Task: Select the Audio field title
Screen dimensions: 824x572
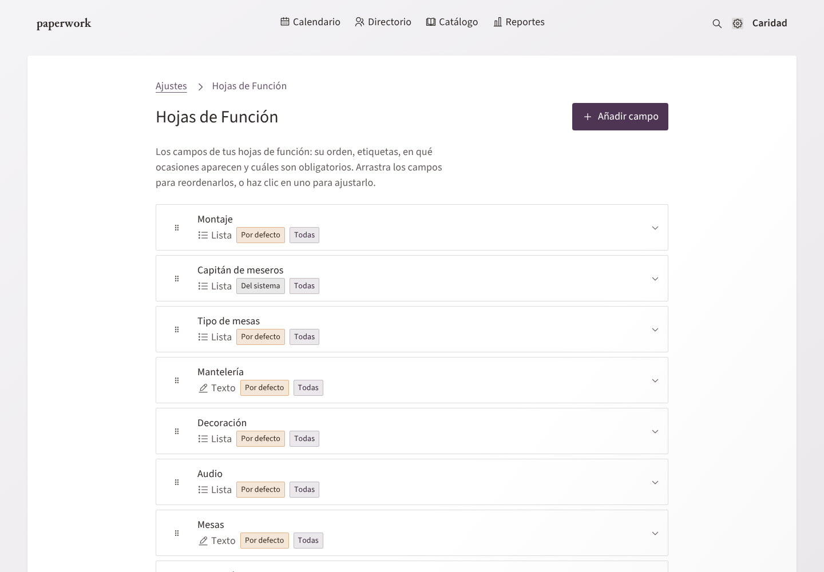Action: pyautogui.click(x=210, y=474)
